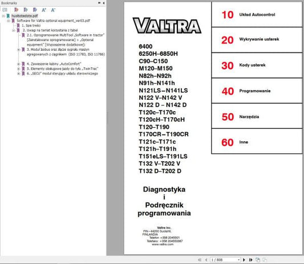Click the third bookmark flag toolbar icon
The width and height of the screenshot is (304, 264).
coord(35,10)
